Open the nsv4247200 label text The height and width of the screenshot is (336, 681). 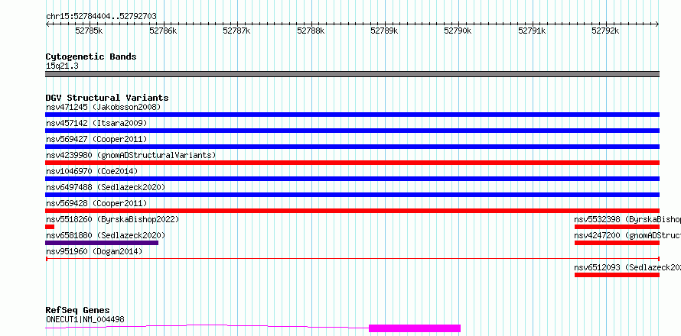pos(627,235)
